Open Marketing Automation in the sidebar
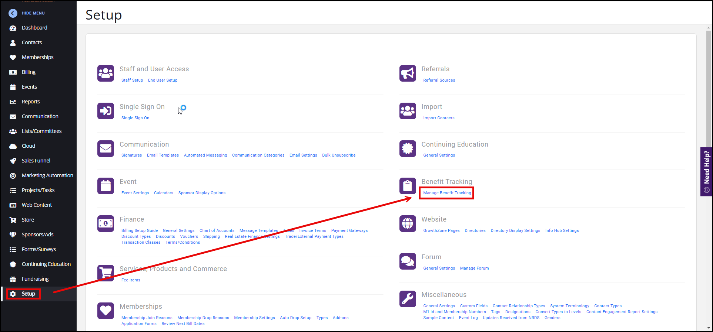 point(47,175)
